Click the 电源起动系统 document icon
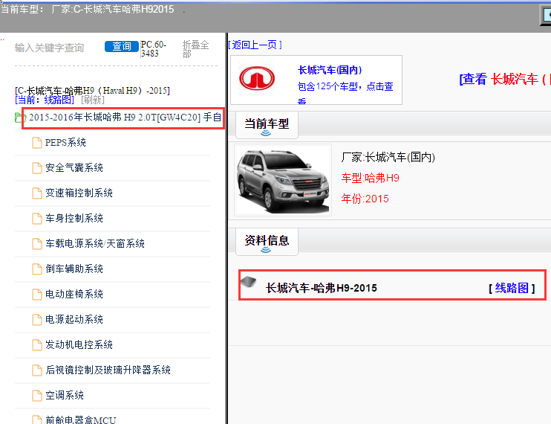The height and width of the screenshot is (424, 551). tap(37, 320)
